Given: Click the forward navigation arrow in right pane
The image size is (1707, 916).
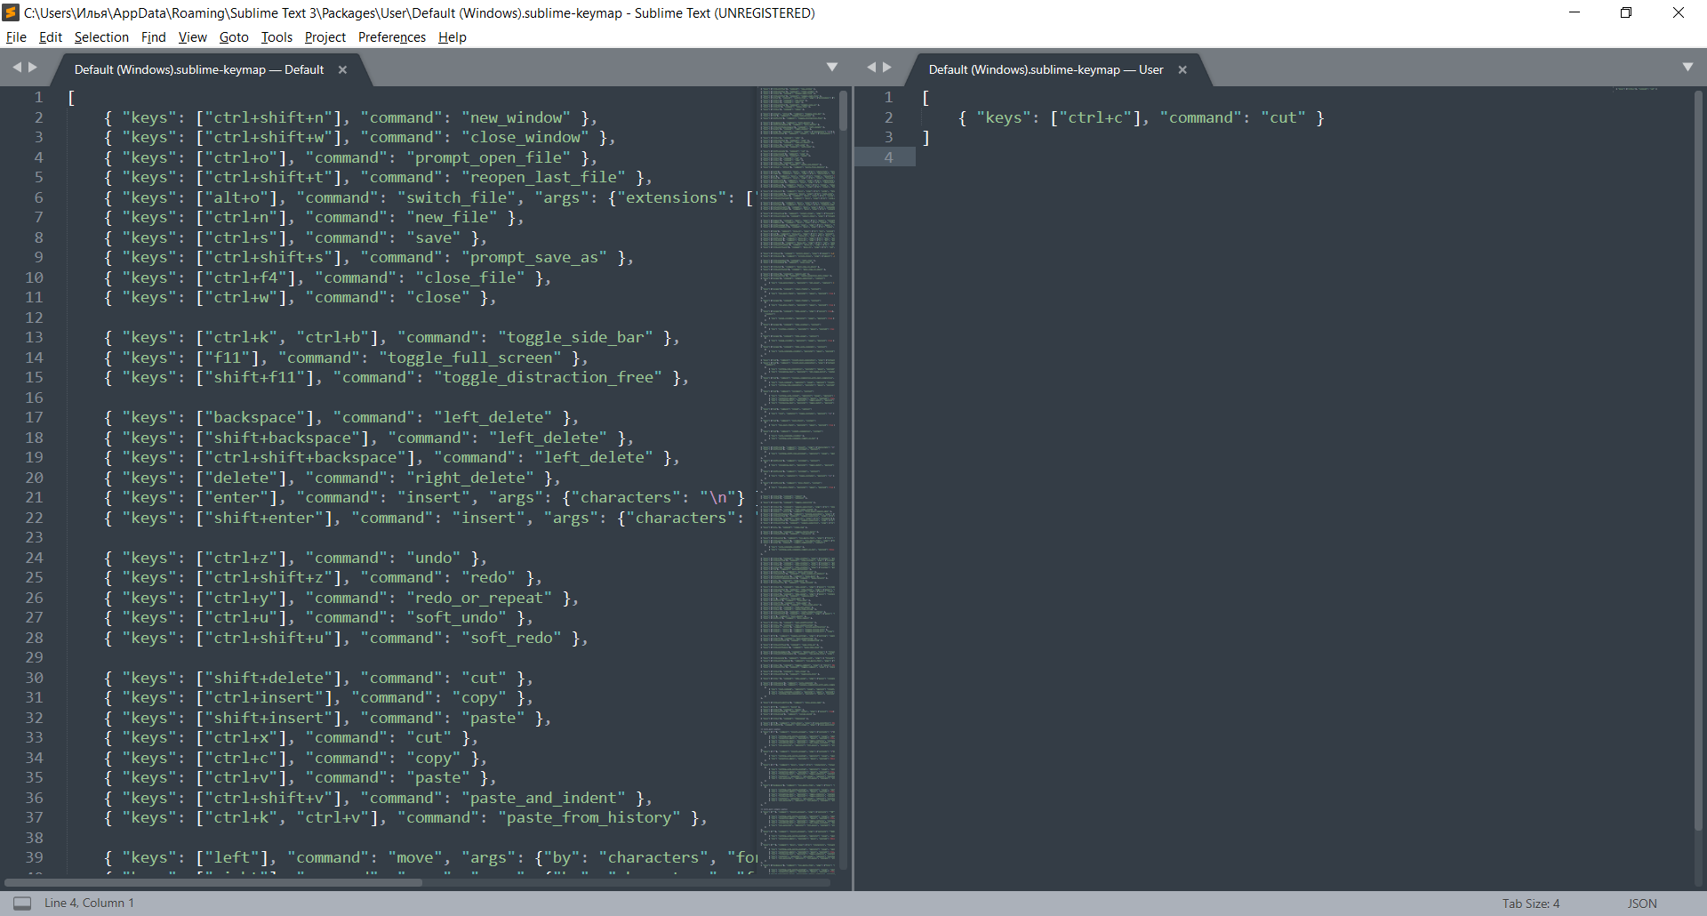Looking at the screenshot, I should [887, 66].
